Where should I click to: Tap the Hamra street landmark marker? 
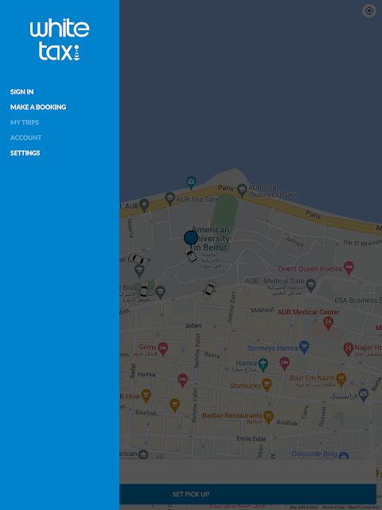click(263, 365)
